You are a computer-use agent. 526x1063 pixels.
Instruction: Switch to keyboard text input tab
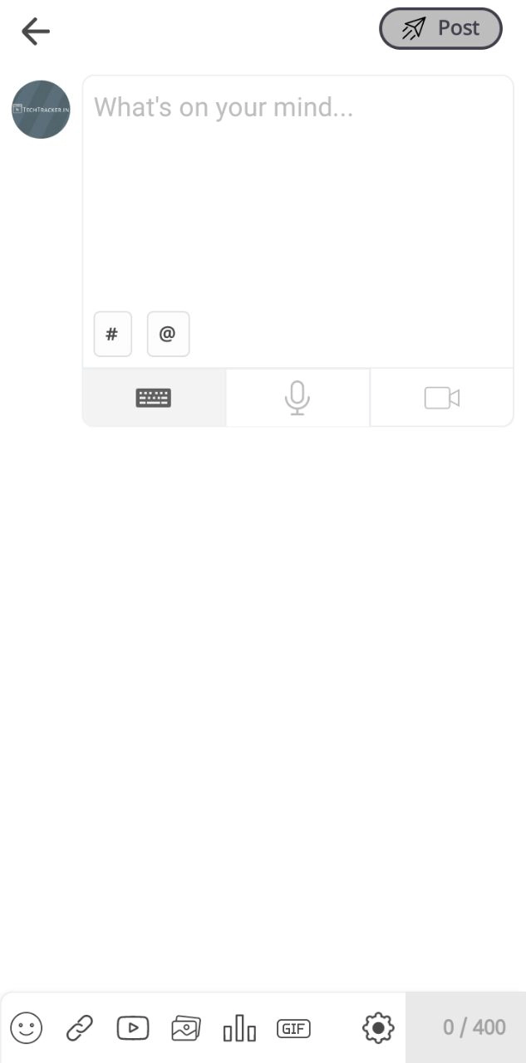point(154,398)
